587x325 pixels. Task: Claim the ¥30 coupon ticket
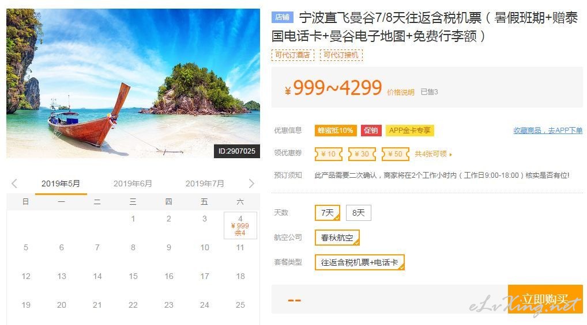(x=362, y=154)
